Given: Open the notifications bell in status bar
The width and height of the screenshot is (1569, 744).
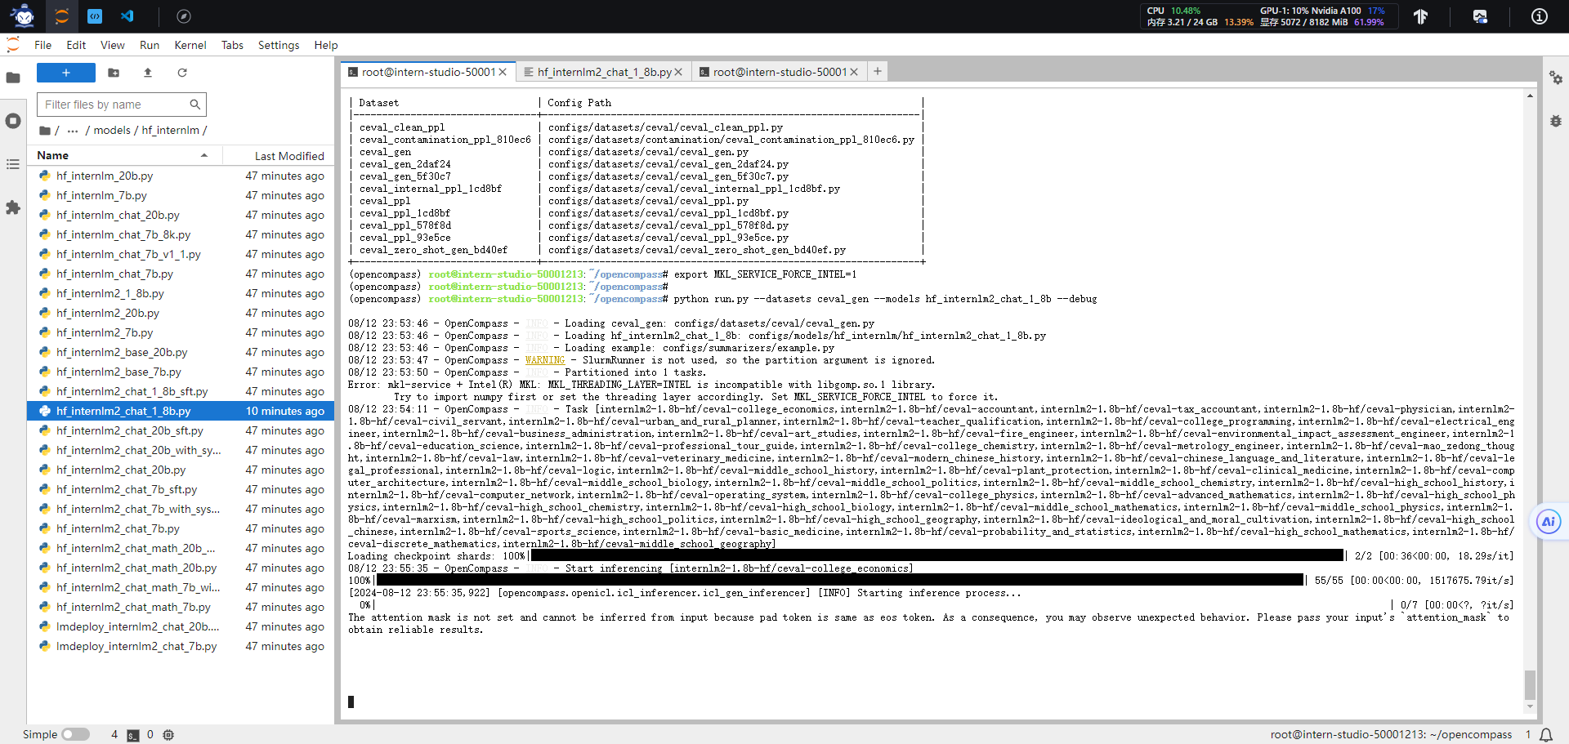Looking at the screenshot, I should tap(1546, 735).
